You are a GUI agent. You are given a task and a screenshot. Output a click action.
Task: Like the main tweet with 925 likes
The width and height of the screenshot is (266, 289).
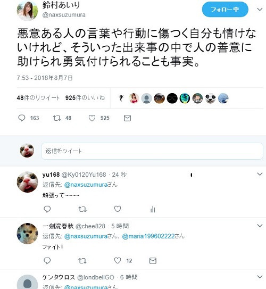pyautogui.click(x=92, y=118)
